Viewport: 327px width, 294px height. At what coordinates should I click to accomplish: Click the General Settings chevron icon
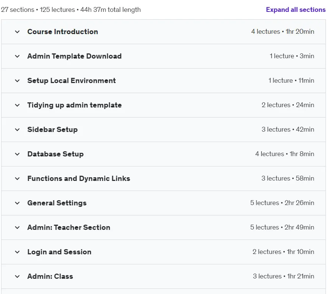coord(17,203)
